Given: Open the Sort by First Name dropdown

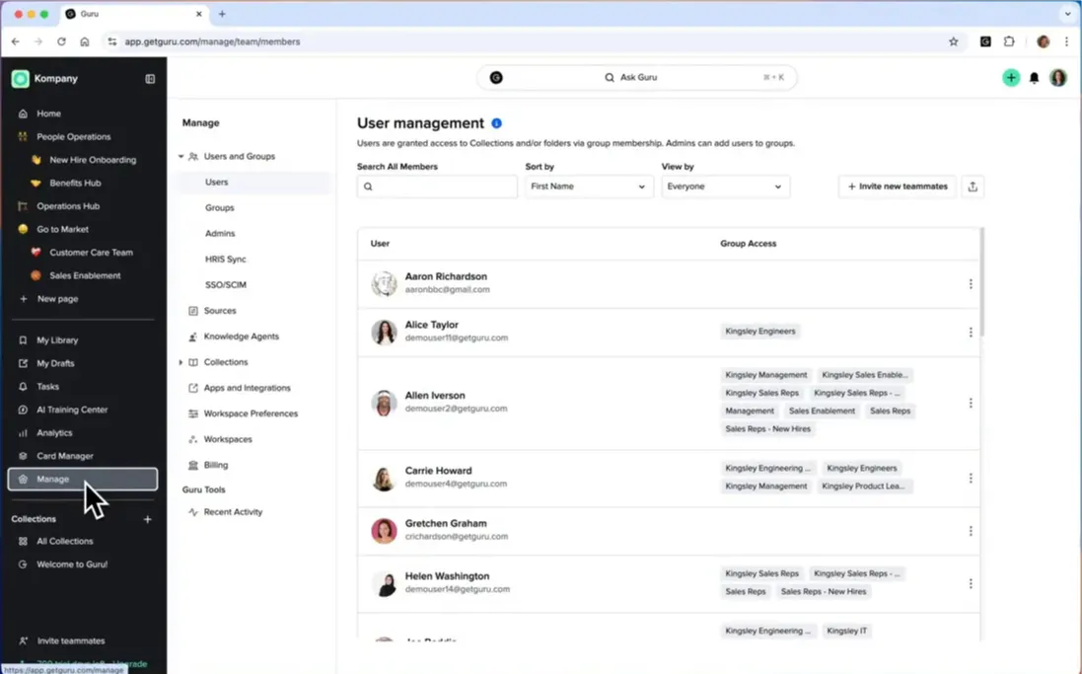Looking at the screenshot, I should [x=589, y=187].
